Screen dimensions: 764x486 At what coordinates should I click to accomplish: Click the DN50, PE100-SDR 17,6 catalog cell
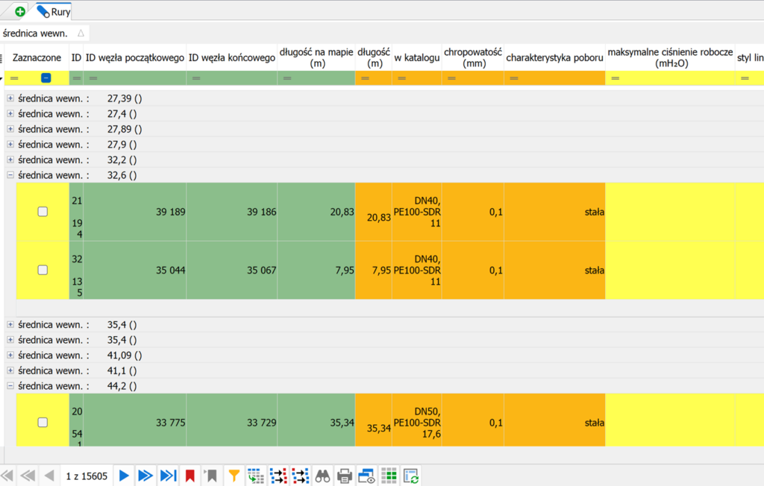click(x=418, y=422)
